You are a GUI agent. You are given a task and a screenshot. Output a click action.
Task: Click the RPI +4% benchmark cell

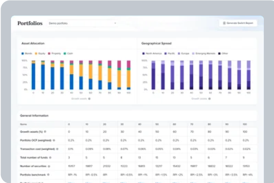coord(248,175)
